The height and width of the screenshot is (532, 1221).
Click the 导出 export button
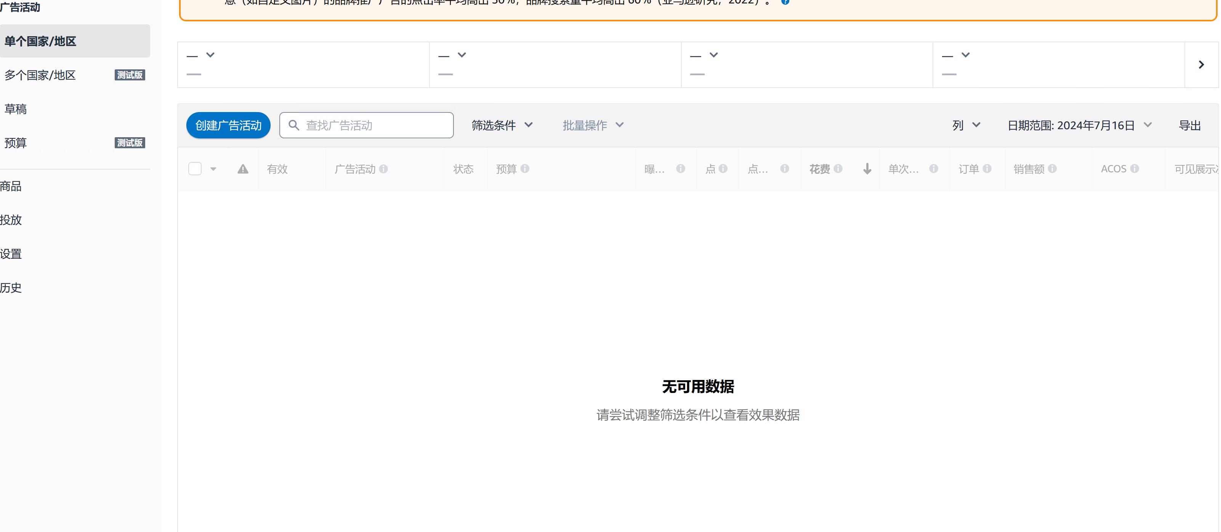click(1190, 125)
